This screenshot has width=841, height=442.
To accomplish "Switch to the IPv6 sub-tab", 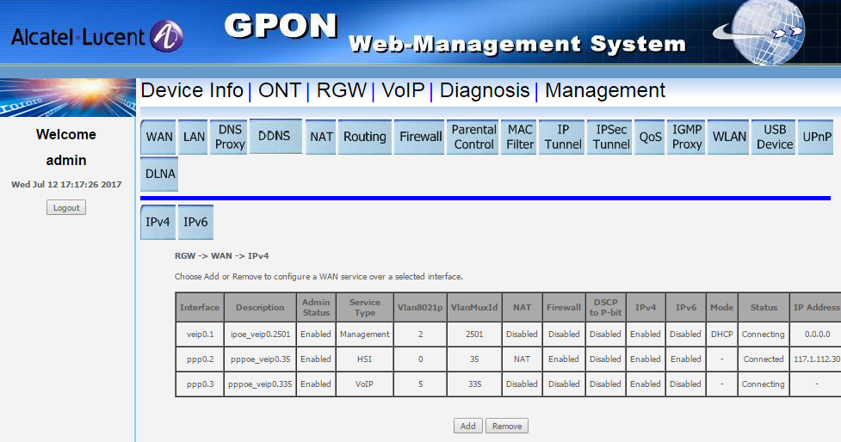I will tap(195, 222).
